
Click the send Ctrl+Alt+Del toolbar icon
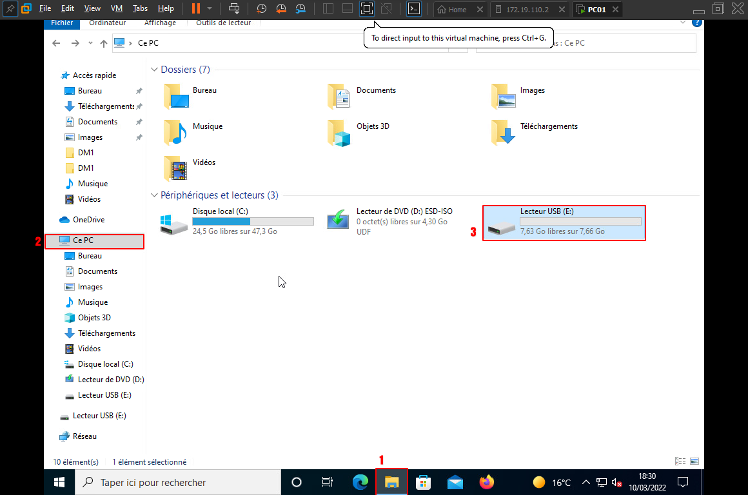[235, 9]
